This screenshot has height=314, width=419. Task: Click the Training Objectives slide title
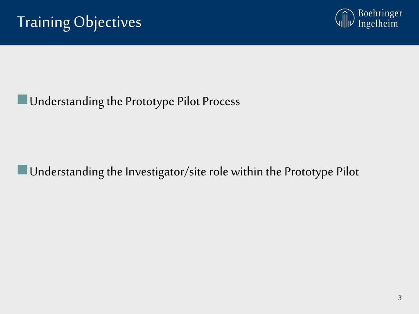pos(79,22)
